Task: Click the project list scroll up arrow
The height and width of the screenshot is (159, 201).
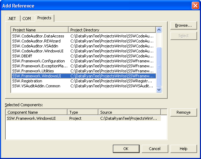Action: point(159,30)
